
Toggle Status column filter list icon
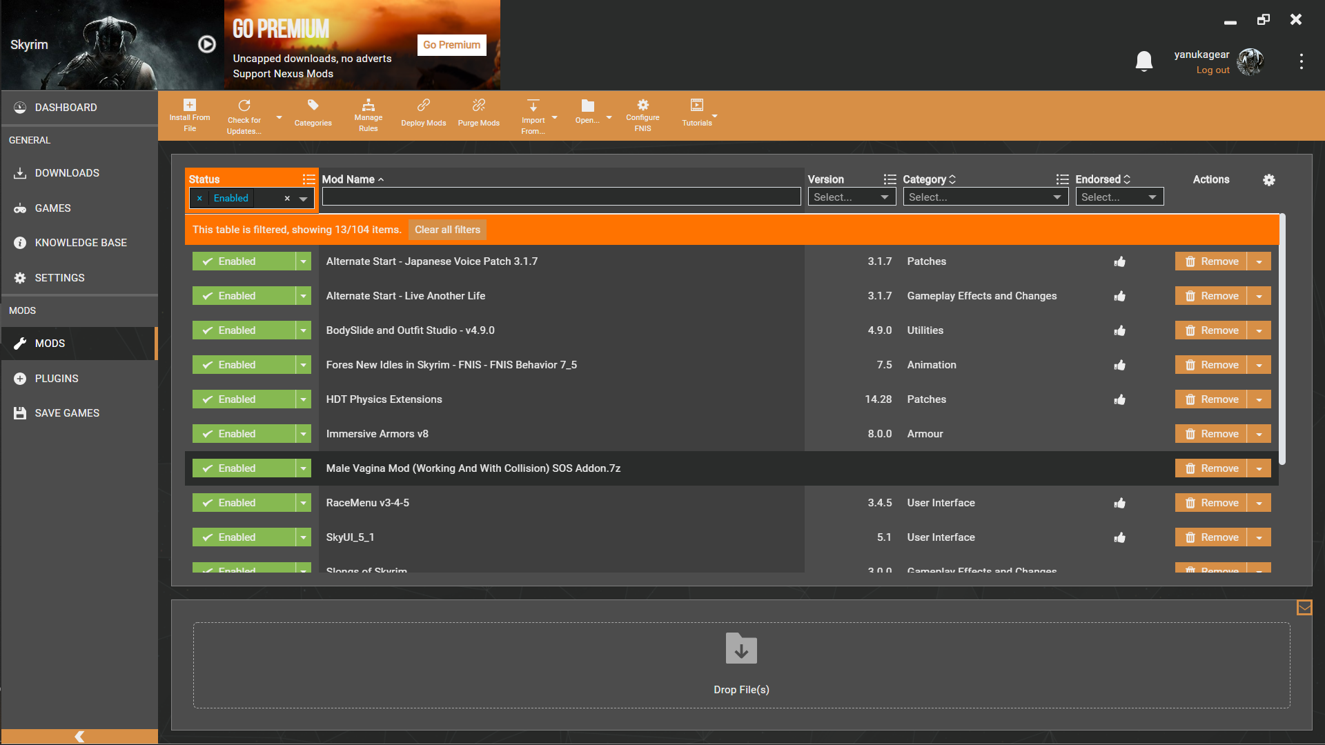[308, 179]
